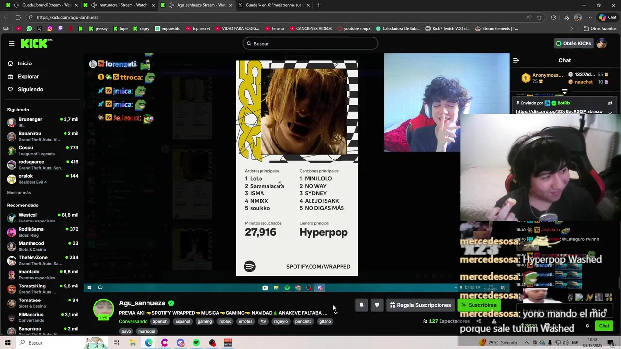Open the Otros favoritos folder
This screenshot has height=349, width=621.
[x=600, y=29]
